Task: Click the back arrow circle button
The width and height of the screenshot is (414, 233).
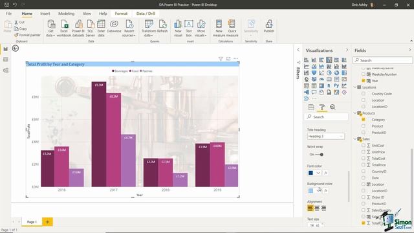Action: tap(16, 49)
